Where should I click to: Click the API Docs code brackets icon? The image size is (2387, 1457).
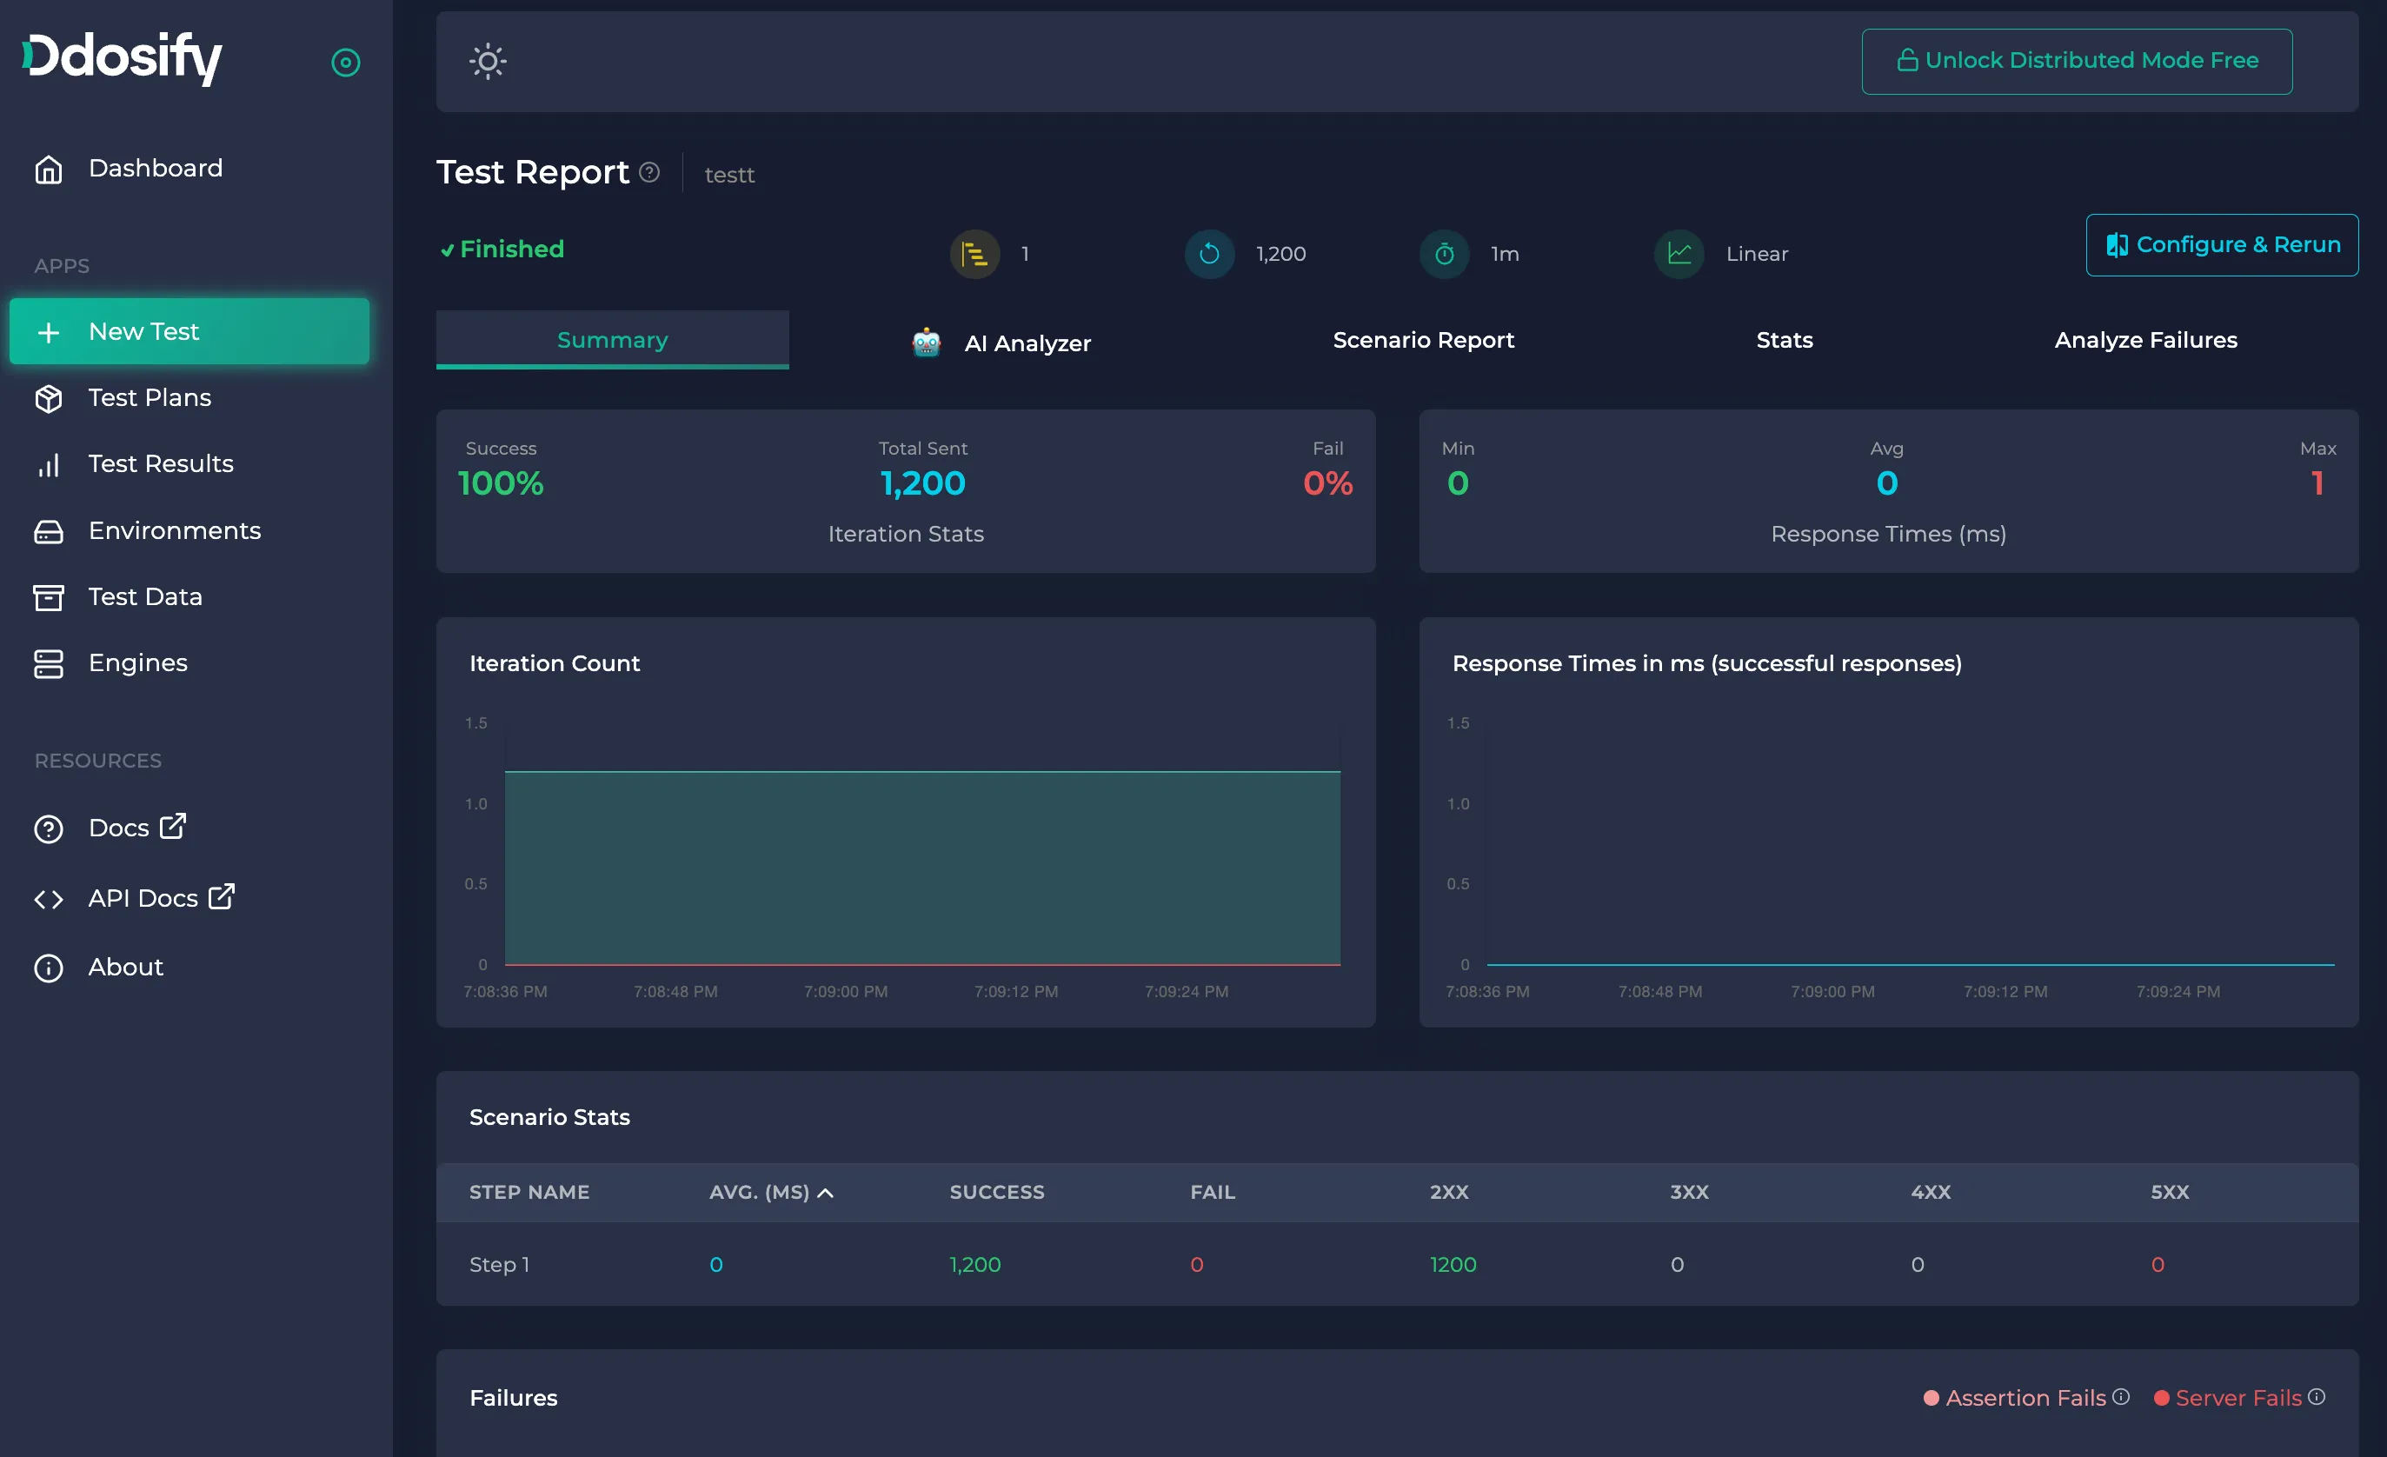point(49,899)
